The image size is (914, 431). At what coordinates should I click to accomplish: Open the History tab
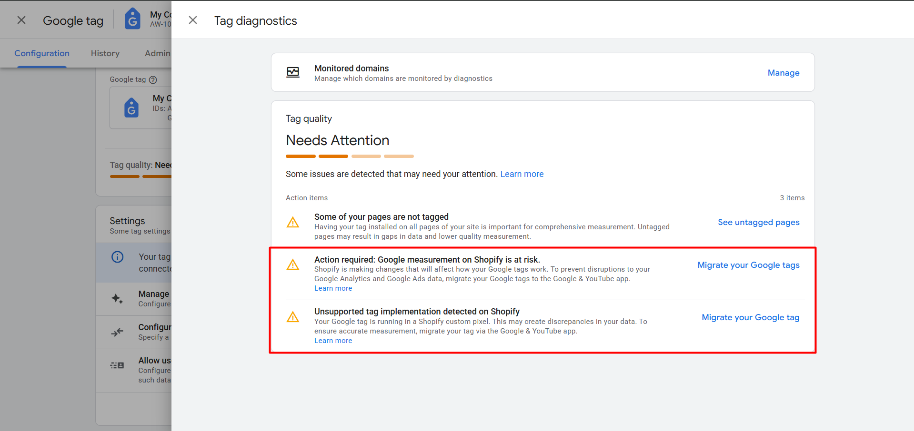click(x=105, y=53)
